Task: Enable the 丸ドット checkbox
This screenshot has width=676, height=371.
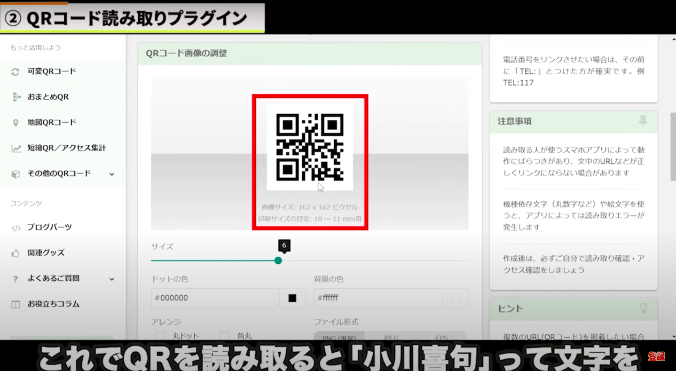Action: coord(160,335)
